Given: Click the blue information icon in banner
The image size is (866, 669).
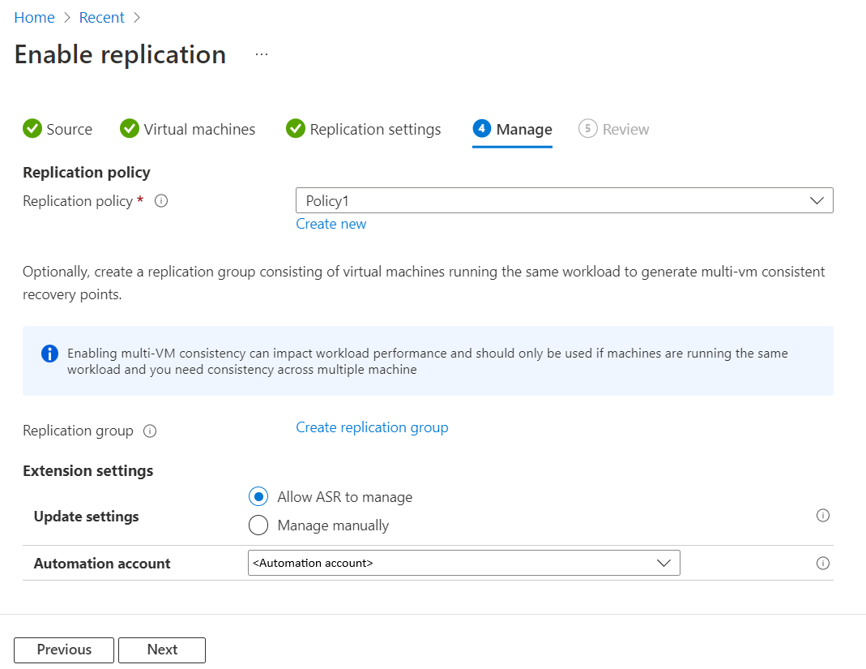Looking at the screenshot, I should click(49, 354).
